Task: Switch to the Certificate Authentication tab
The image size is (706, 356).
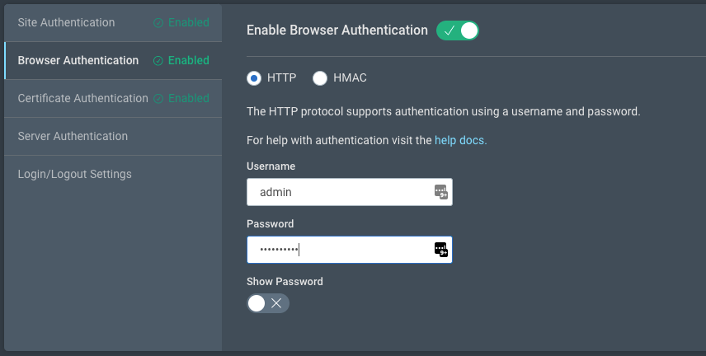Action: [x=82, y=98]
